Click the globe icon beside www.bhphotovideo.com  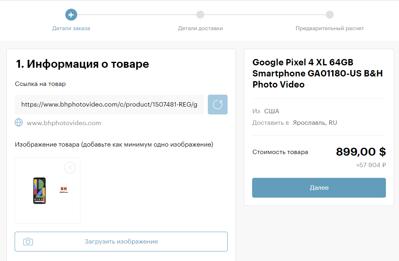[x=19, y=123]
